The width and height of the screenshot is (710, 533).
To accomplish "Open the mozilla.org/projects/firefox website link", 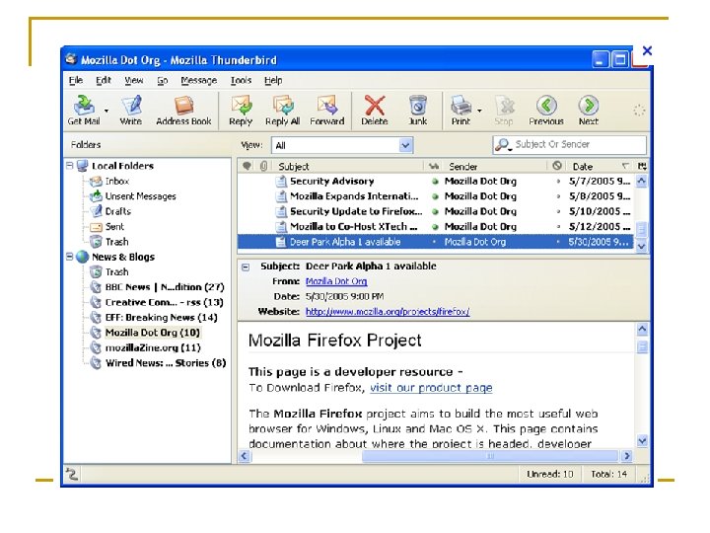I will click(388, 312).
